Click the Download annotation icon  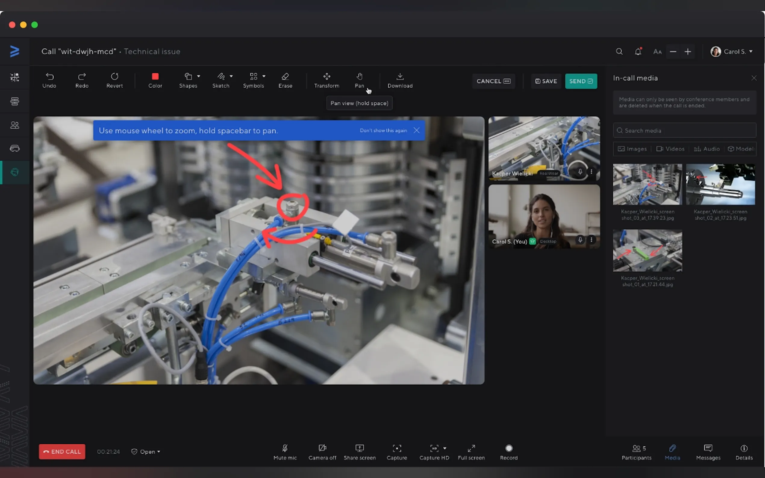400,77
